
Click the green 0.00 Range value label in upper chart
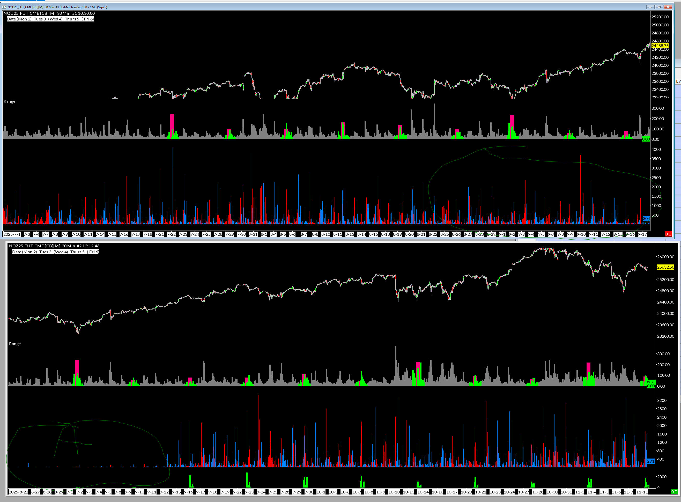pos(646,139)
